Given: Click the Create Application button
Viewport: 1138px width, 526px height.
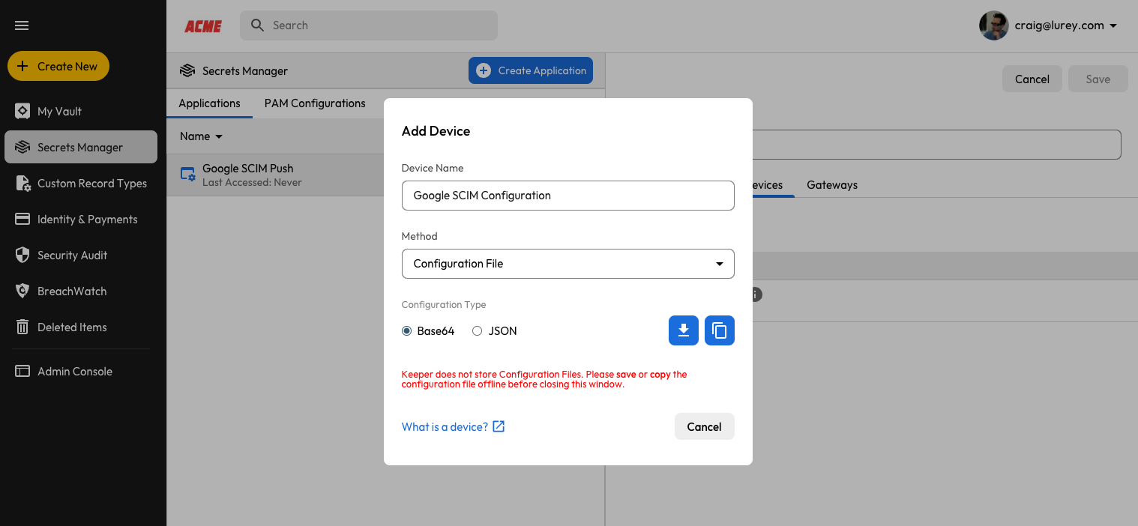Looking at the screenshot, I should [x=530, y=70].
